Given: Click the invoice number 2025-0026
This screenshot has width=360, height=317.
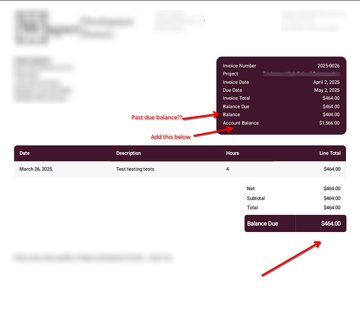Looking at the screenshot, I should 328,66.
